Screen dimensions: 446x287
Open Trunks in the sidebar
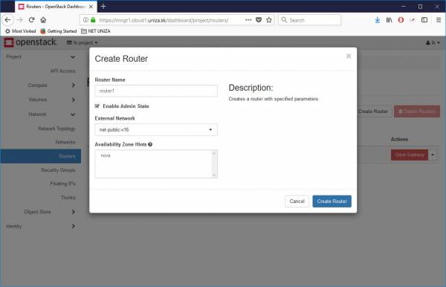click(x=68, y=197)
